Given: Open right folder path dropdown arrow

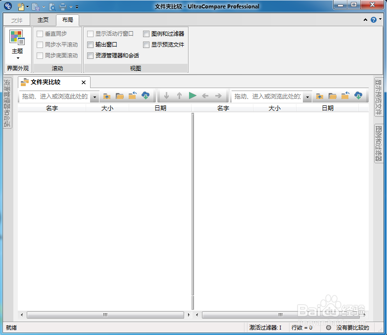Looking at the screenshot, I should coord(307,97).
